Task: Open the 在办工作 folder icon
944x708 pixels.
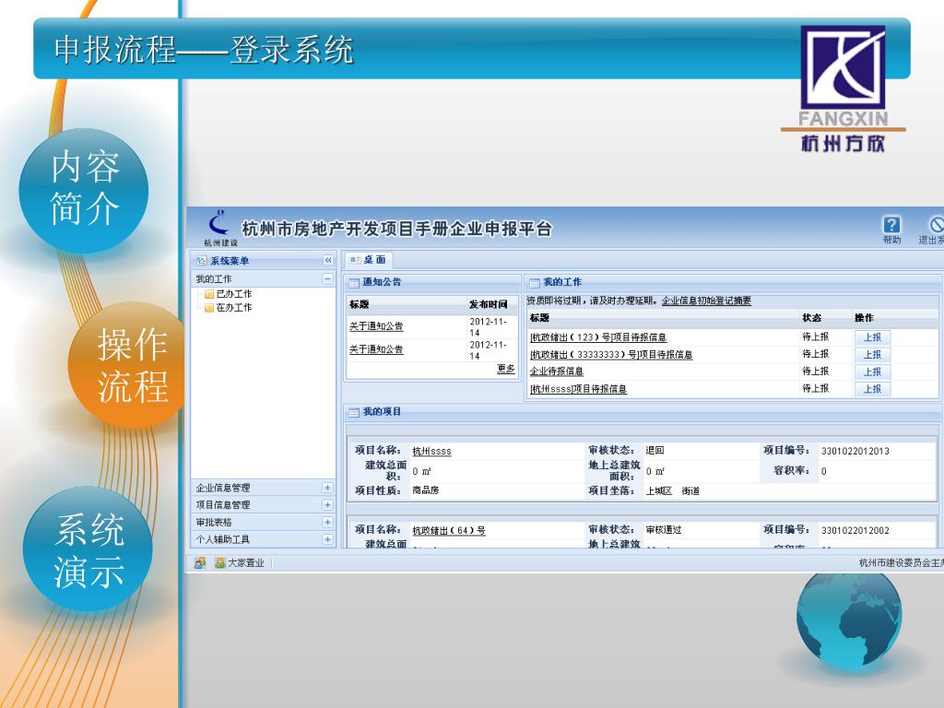Action: coord(209,308)
